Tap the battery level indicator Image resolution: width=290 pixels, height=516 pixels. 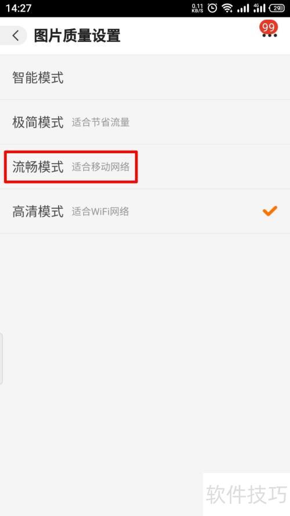click(x=277, y=8)
